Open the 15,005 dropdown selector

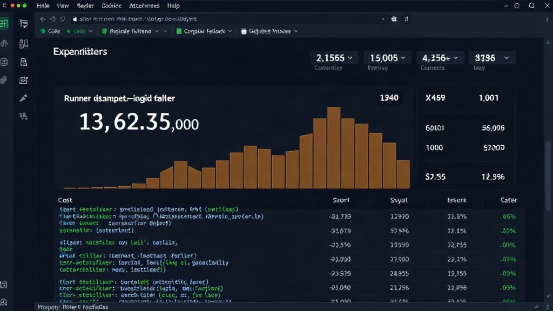pos(387,58)
